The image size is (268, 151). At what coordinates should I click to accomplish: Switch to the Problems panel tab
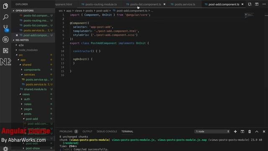coord(66,131)
